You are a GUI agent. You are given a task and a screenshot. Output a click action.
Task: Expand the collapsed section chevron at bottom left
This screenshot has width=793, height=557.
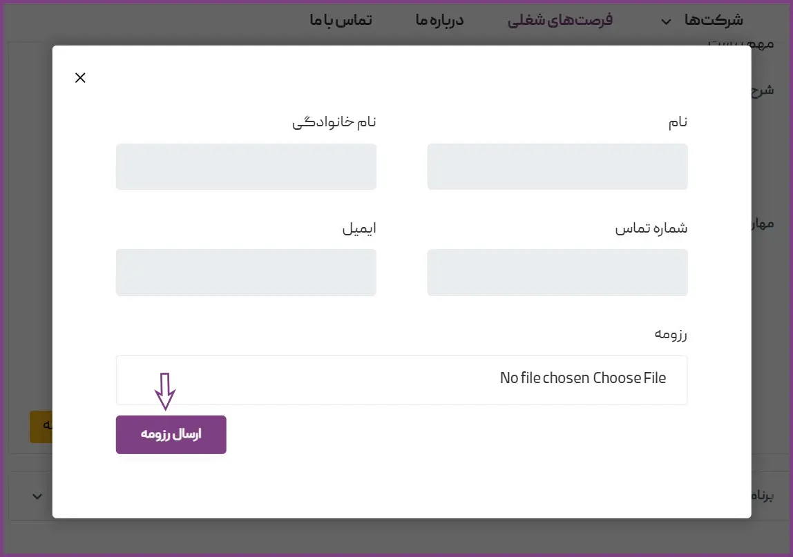click(37, 496)
